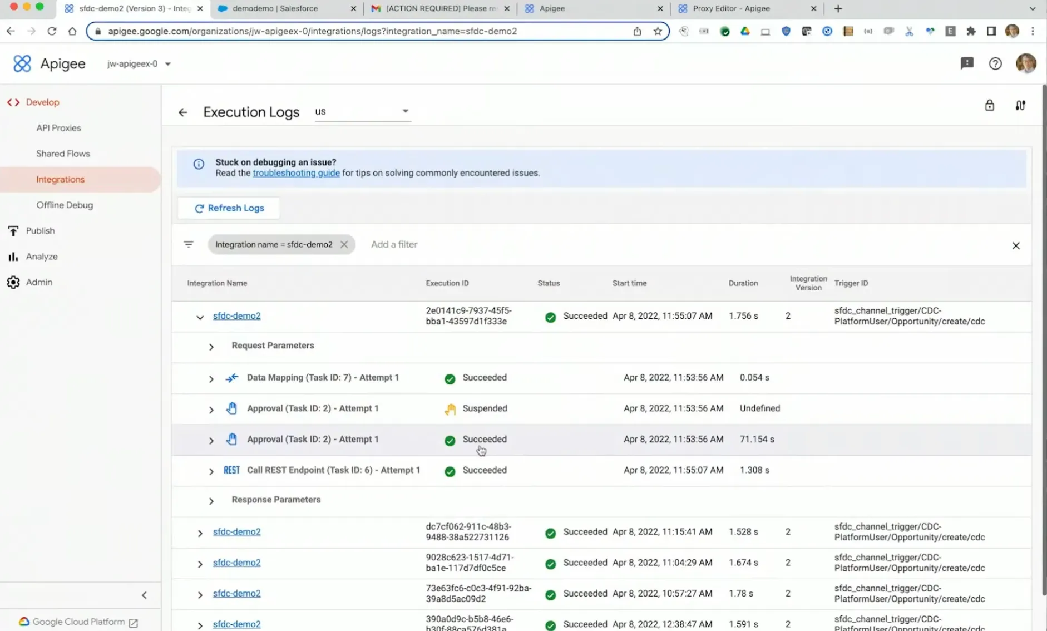Close the demodemo | Salesforce tab

(x=353, y=8)
